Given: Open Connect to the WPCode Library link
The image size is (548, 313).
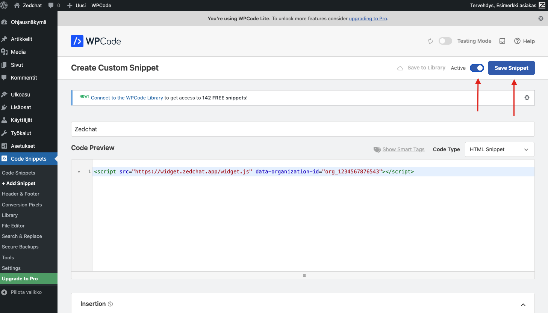Looking at the screenshot, I should (x=127, y=98).
